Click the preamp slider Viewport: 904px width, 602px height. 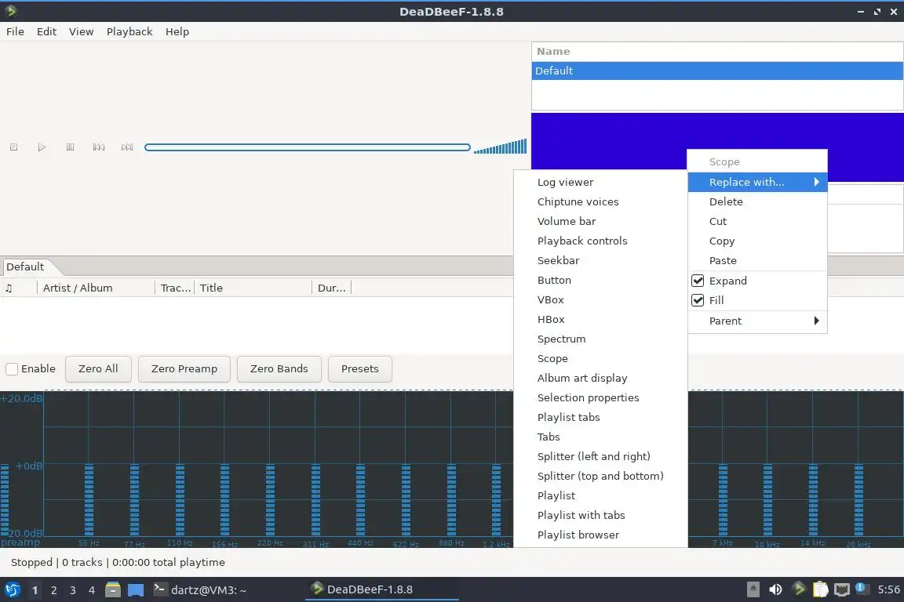click(5, 499)
